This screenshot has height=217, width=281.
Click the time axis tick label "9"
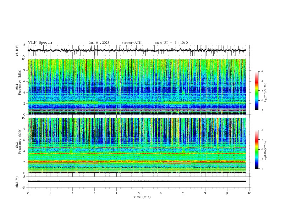[x=227, y=193]
